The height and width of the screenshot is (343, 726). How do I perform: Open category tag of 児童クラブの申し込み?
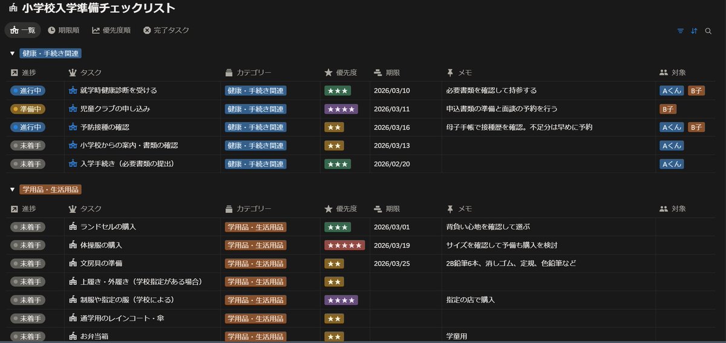(255, 109)
